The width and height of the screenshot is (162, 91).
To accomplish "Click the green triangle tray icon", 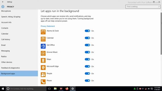I will pos(134,89).
